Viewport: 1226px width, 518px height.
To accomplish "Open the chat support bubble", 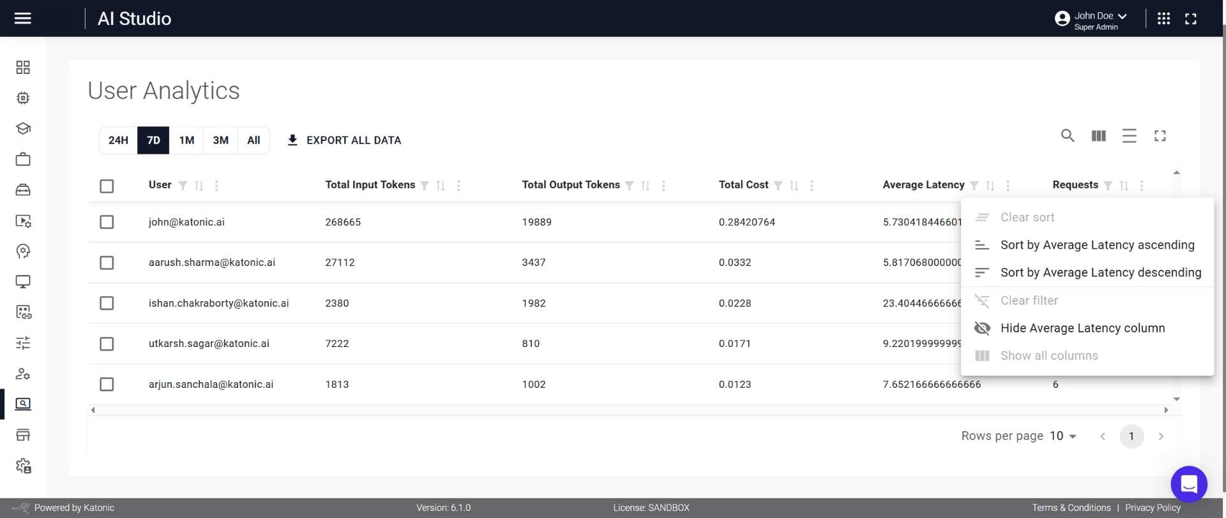I will [x=1189, y=484].
